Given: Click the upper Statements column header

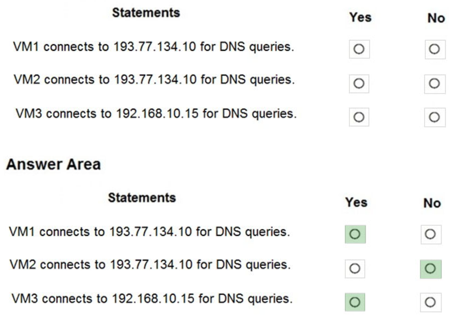Looking at the screenshot, I should [146, 13].
